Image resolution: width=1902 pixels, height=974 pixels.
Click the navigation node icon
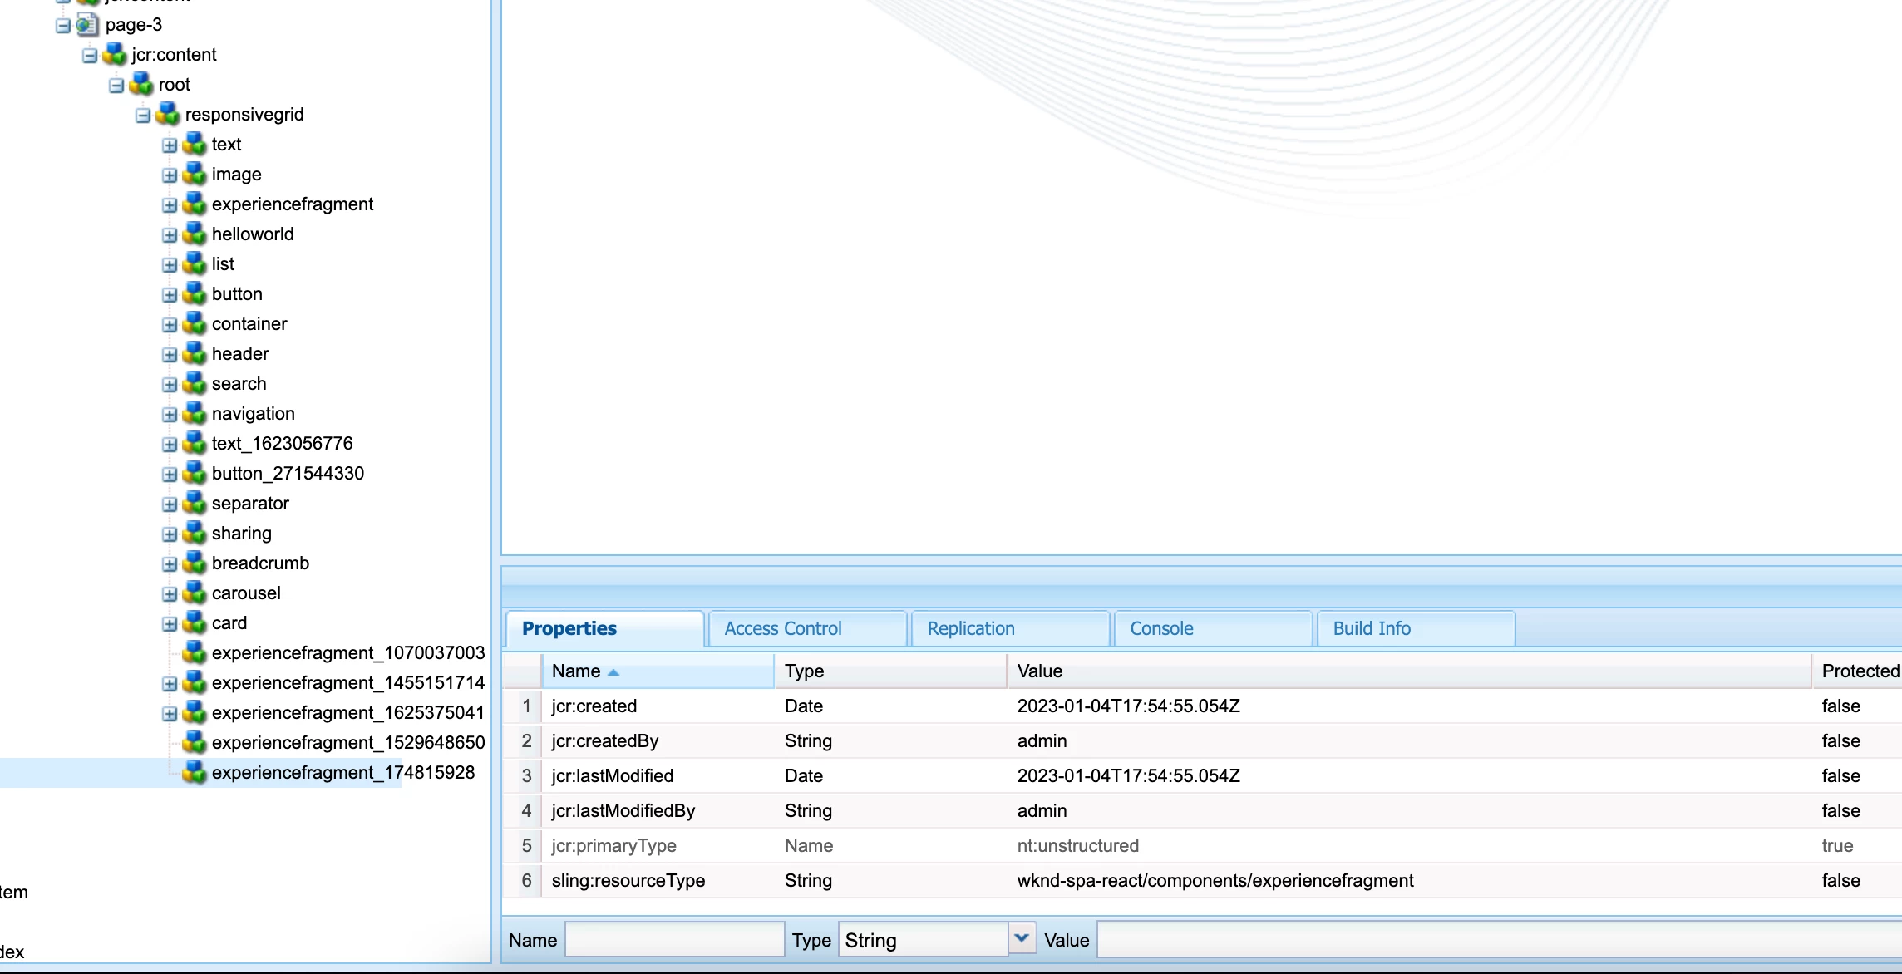coord(194,414)
